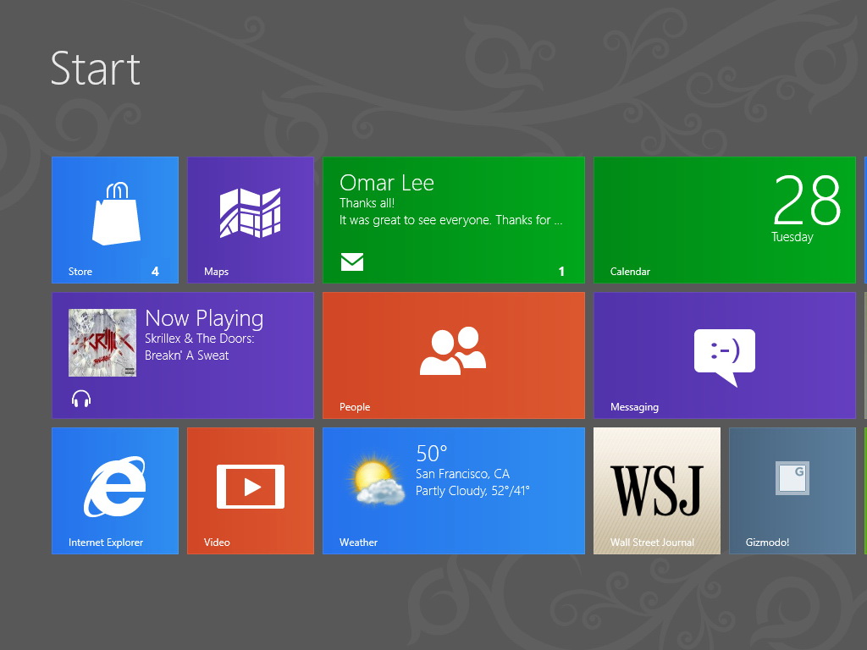867x650 pixels.
Task: Click the Wall Street Journal label
Action: (652, 543)
